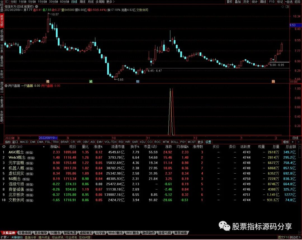Screen dimensions: 302x240
Task: Sort table by 涨幅% column
Action: [55, 147]
